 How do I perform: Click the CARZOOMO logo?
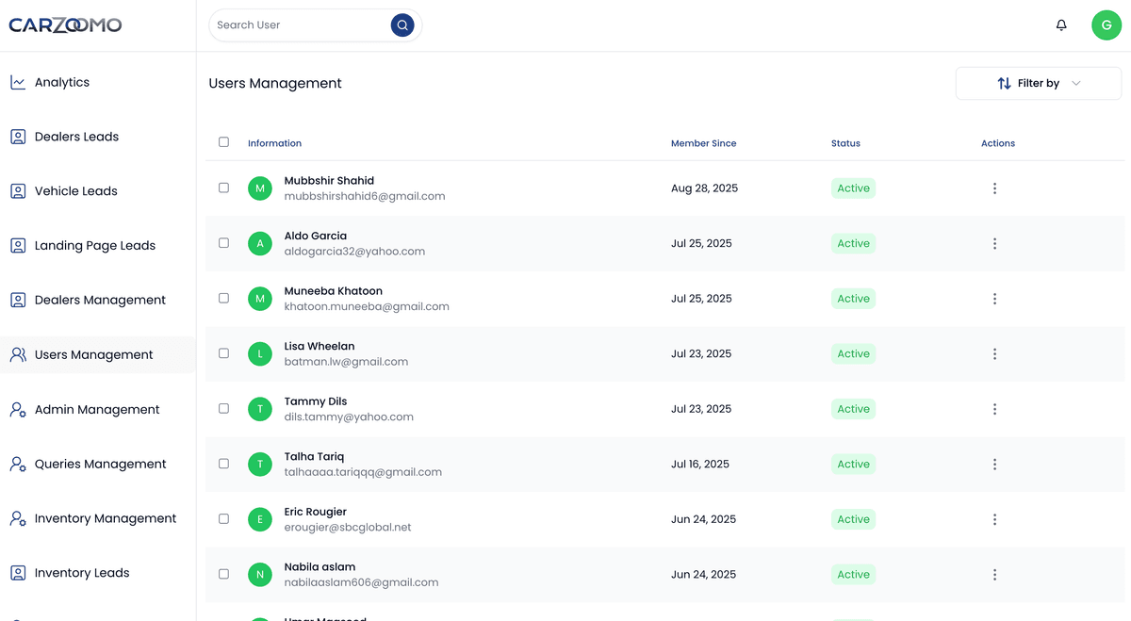(66, 25)
